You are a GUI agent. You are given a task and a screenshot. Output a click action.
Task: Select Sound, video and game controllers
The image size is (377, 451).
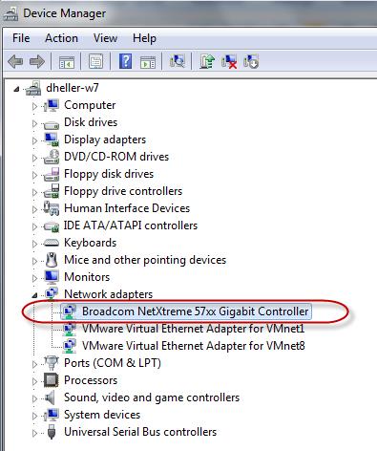[152, 397]
